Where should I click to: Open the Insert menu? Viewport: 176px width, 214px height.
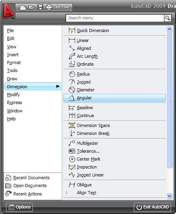[x=13, y=55]
